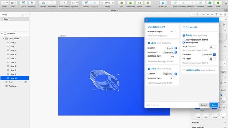Cancel the Looper dialog

[204, 105]
